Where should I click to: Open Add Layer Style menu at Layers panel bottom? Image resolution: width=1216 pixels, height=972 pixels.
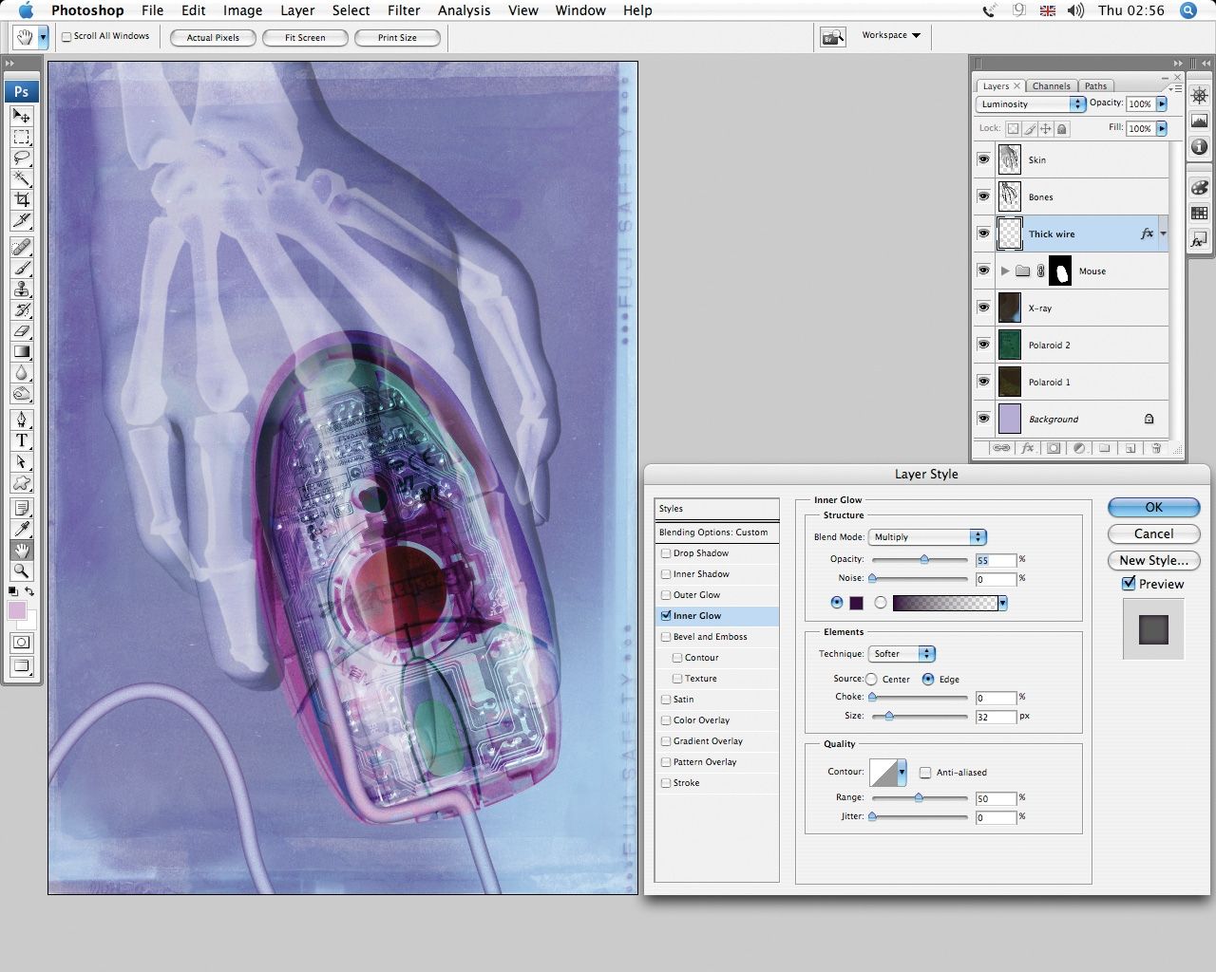point(1027,448)
